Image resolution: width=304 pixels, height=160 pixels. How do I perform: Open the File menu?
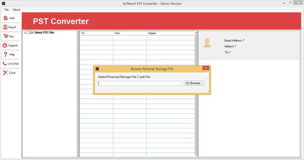click(x=7, y=10)
